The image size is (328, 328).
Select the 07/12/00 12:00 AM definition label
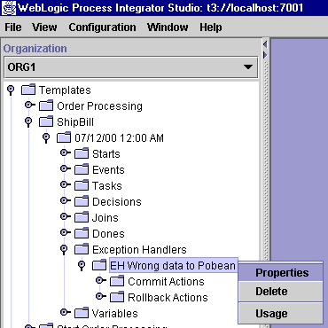pyautogui.click(x=119, y=137)
